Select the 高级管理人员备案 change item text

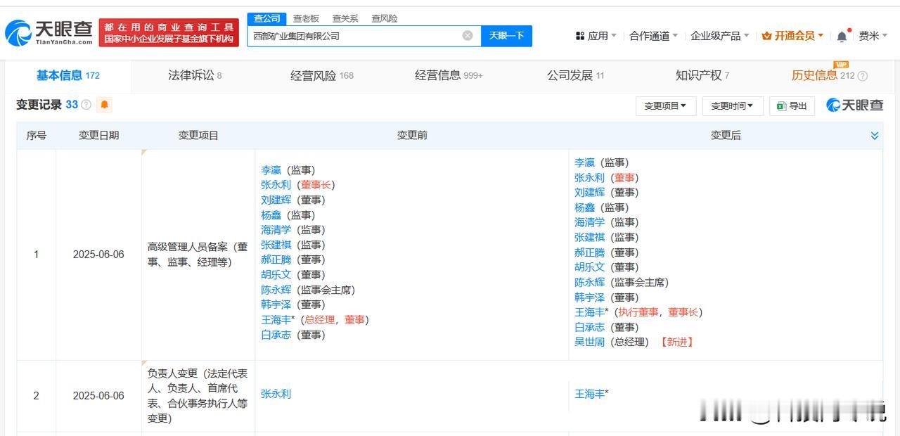[198, 255]
